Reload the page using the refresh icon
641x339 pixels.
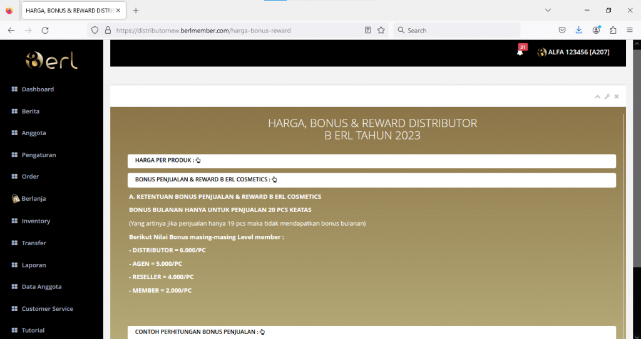(45, 30)
